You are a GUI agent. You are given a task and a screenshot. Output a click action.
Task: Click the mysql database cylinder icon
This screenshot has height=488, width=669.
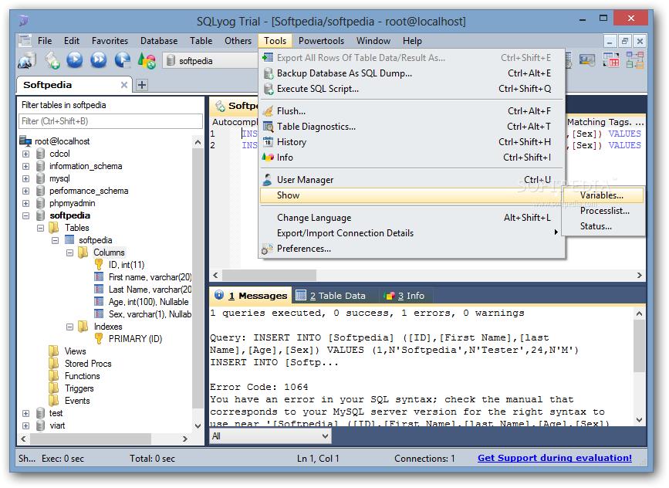(x=41, y=178)
